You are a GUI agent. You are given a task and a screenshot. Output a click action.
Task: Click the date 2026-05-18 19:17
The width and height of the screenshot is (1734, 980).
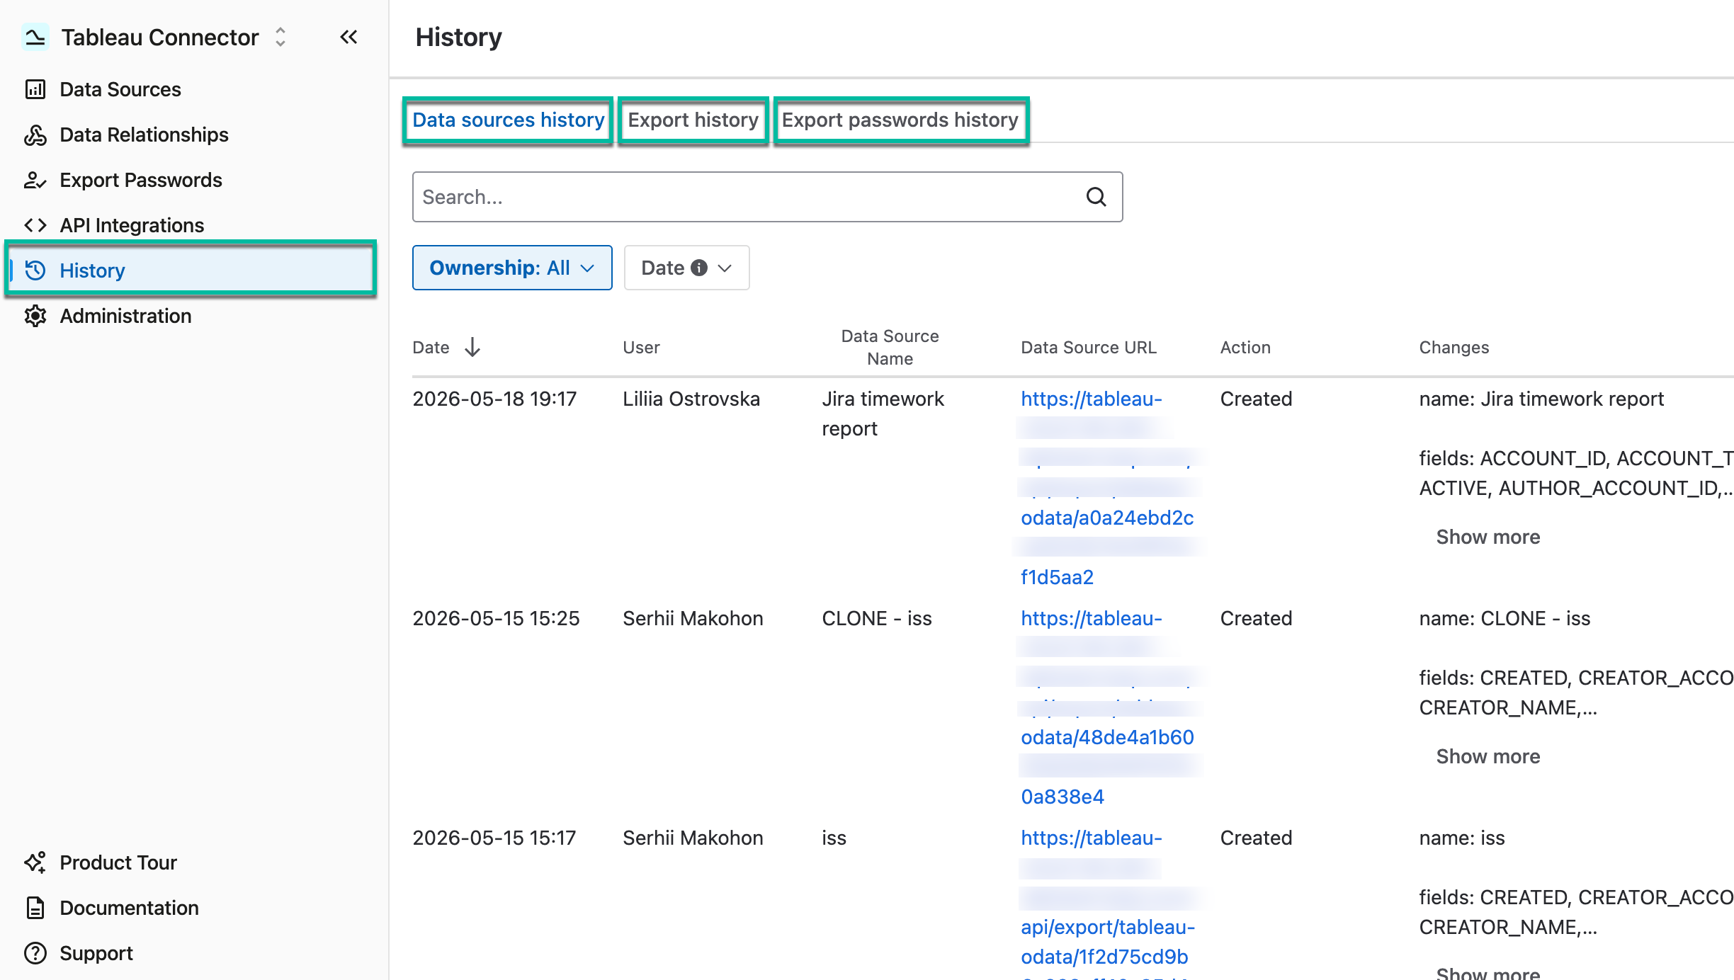494,399
